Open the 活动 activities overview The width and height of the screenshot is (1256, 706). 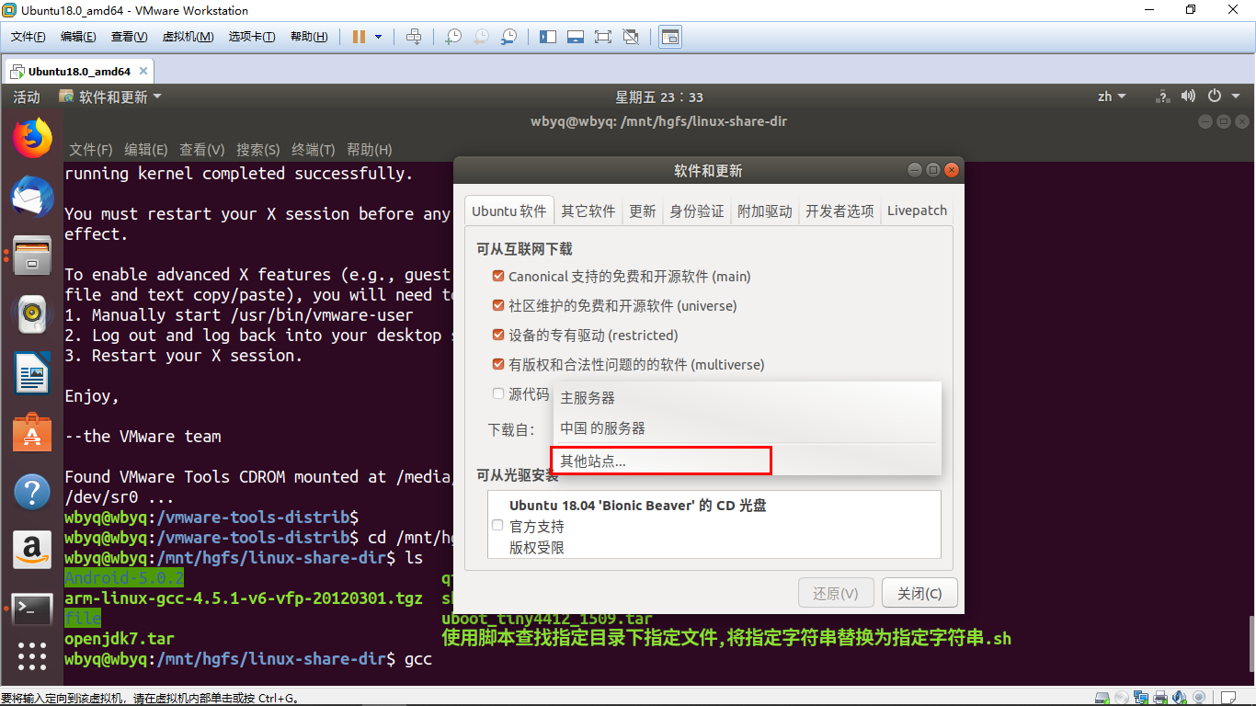tap(27, 97)
